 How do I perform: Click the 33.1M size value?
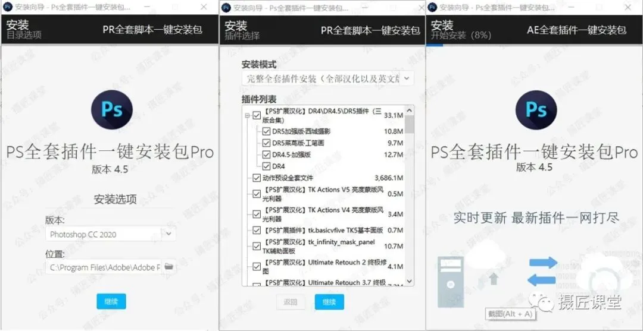394,116
